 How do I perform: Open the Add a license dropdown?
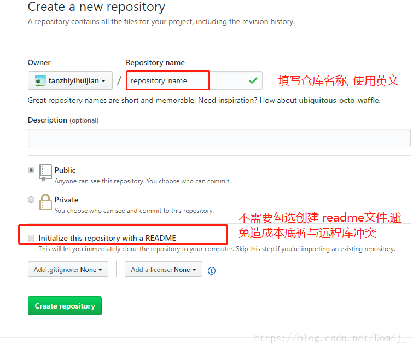(164, 269)
